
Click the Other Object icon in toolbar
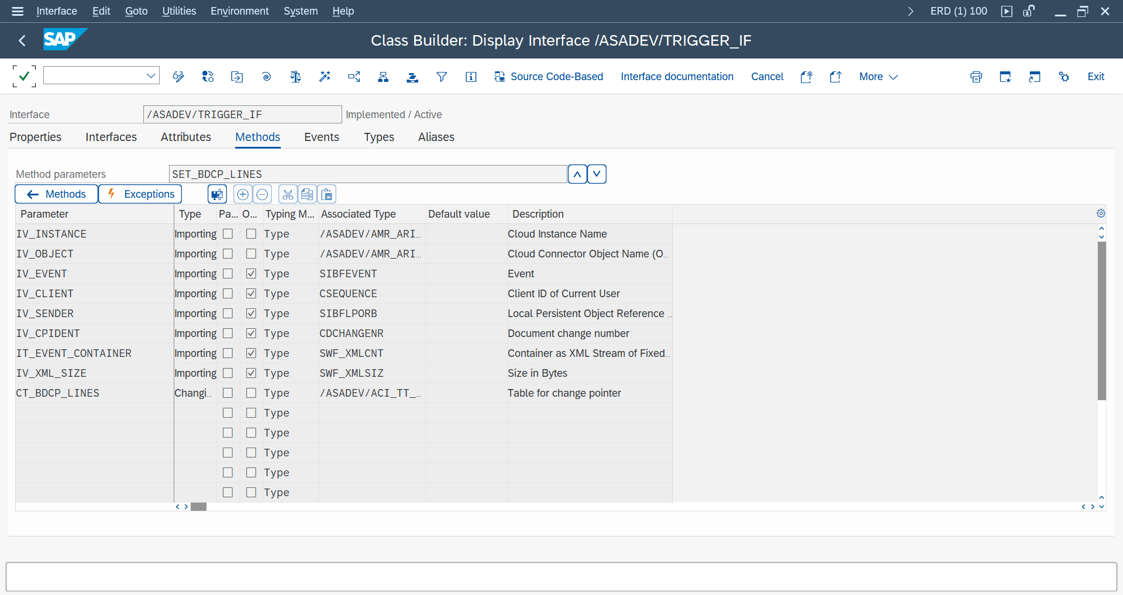[x=237, y=77]
